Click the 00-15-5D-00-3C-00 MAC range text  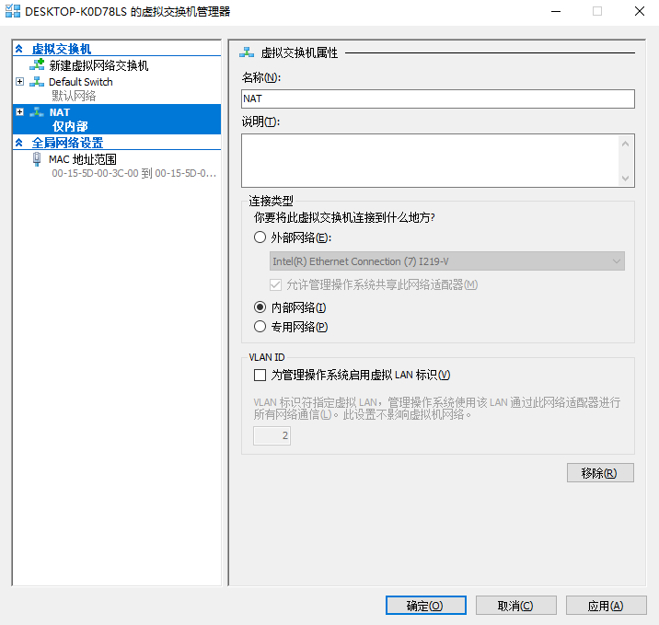coord(133,173)
